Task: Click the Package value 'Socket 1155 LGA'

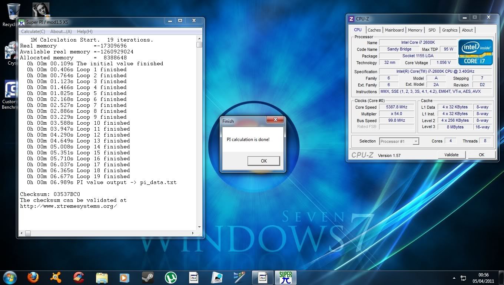Action: tap(417, 56)
